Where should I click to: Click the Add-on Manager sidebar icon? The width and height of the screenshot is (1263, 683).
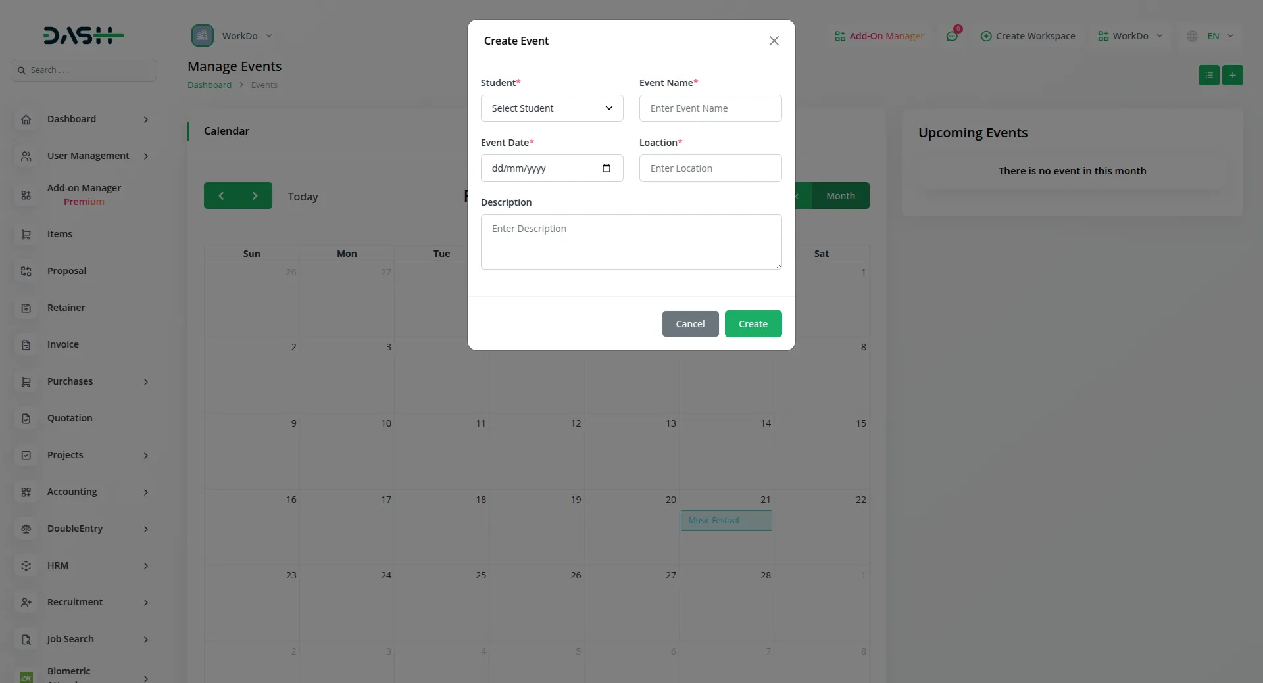pos(26,195)
